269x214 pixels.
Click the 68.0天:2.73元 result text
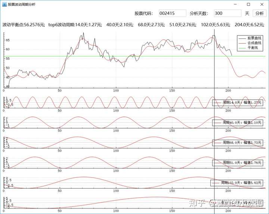pyautogui.click(x=151, y=25)
